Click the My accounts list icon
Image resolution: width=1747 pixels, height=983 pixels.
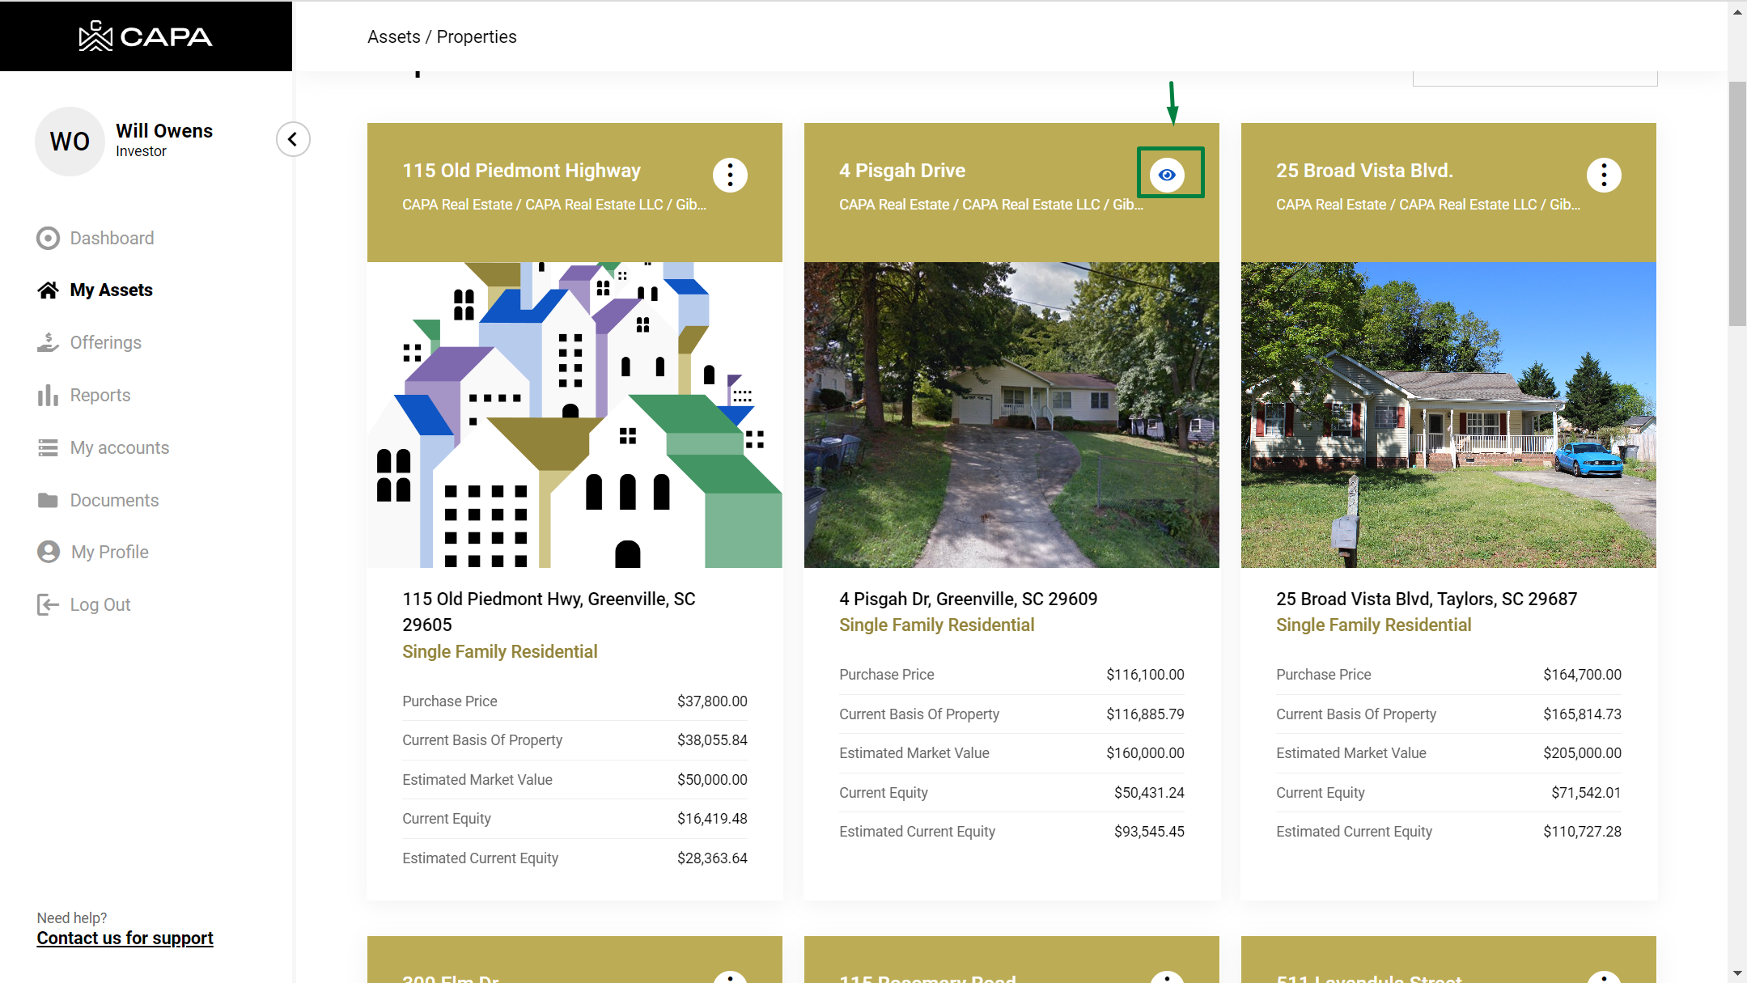tap(49, 448)
